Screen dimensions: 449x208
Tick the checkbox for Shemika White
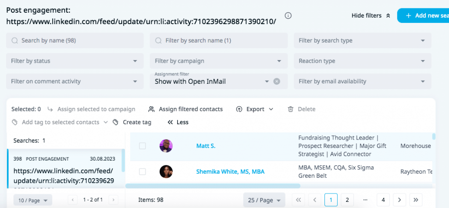[x=143, y=172]
